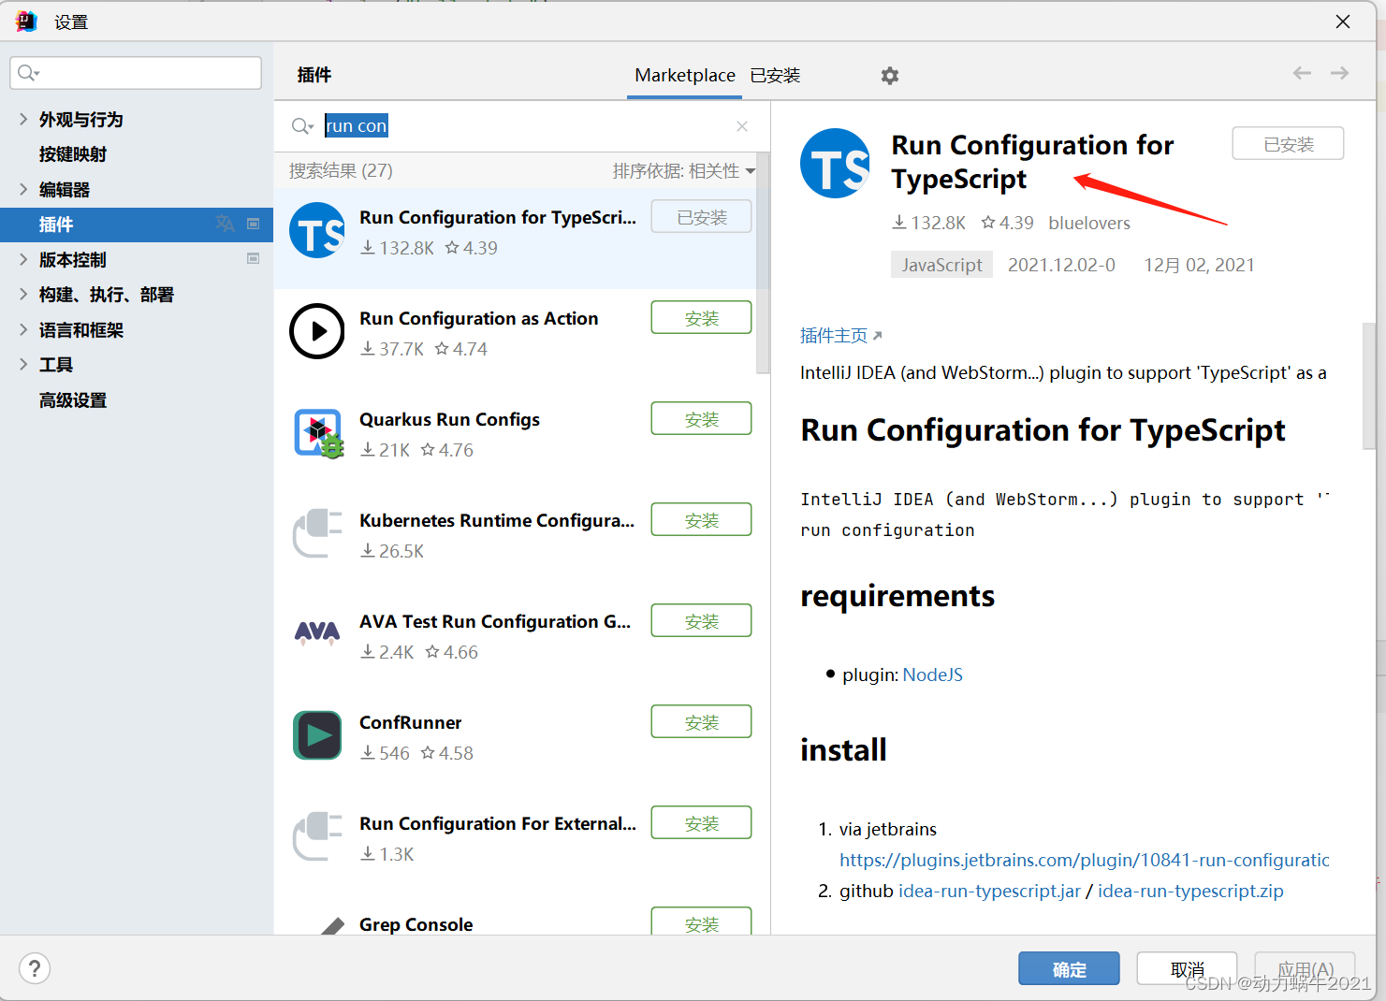Click the plugin details pane scrollbar
Image resolution: width=1386 pixels, height=1001 pixels.
pos(1368,385)
